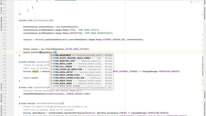The height and width of the screenshot is (116, 206).
Task: Click the "TEMP IMAGE DESCRIPTION" string
Action: [x=97, y=33]
